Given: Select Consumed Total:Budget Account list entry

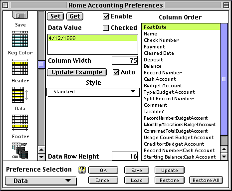Looking at the screenshot, I should pyautogui.click(x=181, y=131).
